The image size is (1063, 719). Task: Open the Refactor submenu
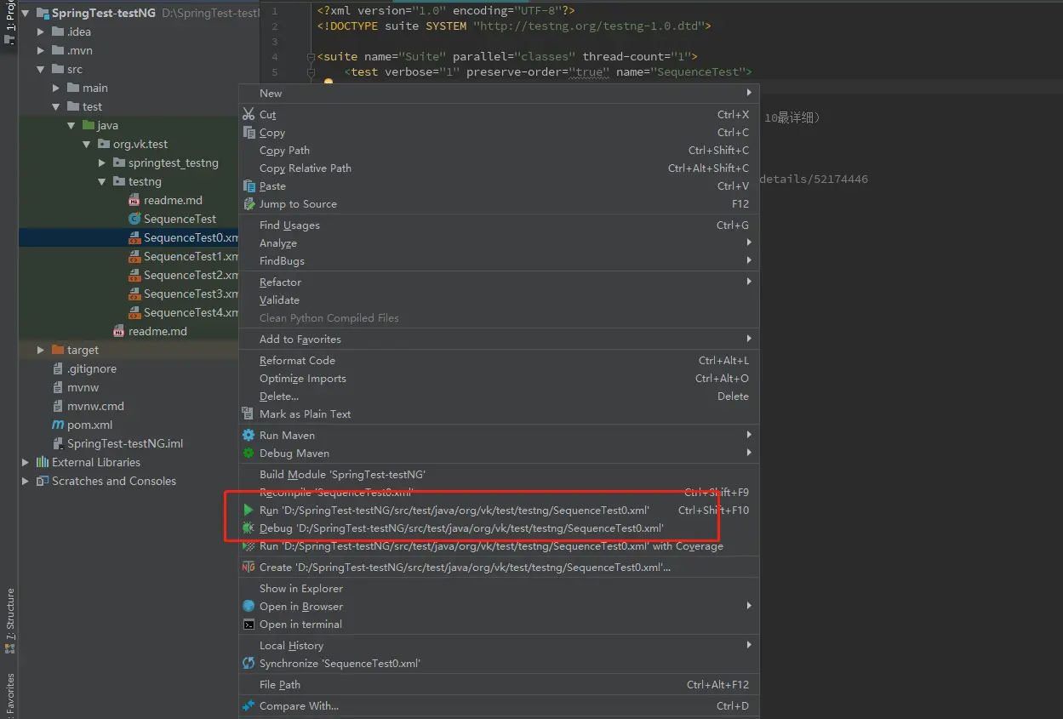499,282
